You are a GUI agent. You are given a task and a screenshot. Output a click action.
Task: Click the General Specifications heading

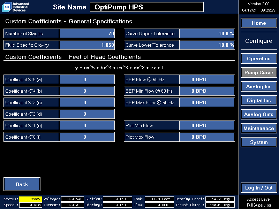click(68, 21)
